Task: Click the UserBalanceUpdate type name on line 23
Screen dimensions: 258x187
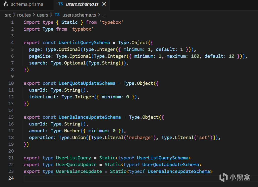Action: pyautogui.click(x=79, y=171)
